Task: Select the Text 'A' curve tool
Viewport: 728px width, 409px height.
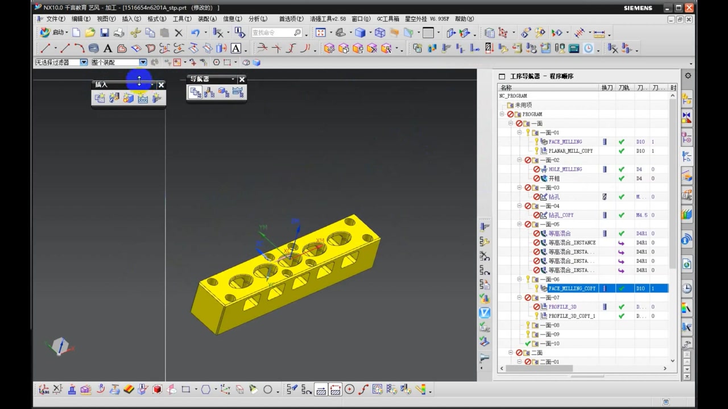Action: (x=107, y=49)
